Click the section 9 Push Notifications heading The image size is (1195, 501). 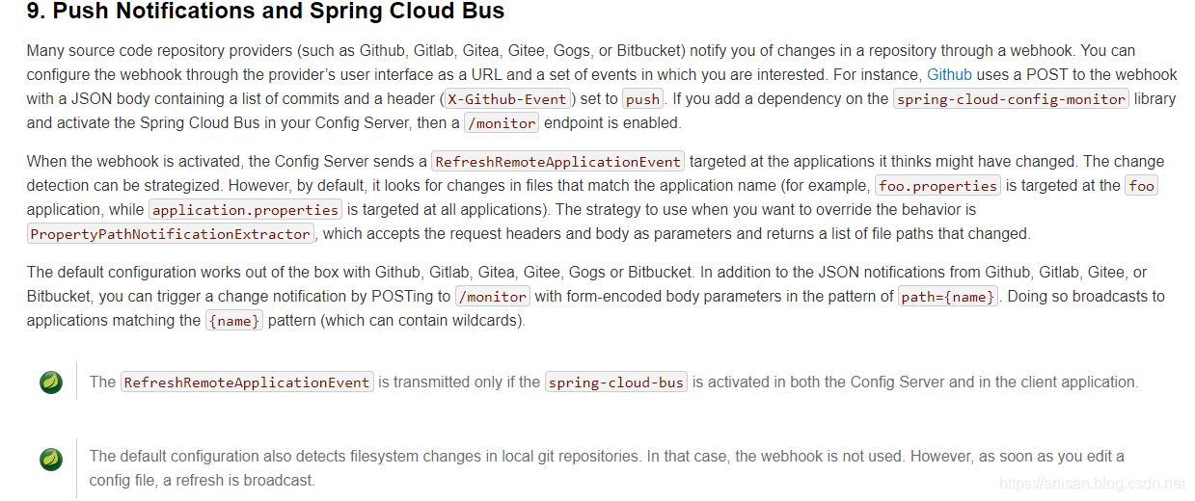(x=265, y=13)
